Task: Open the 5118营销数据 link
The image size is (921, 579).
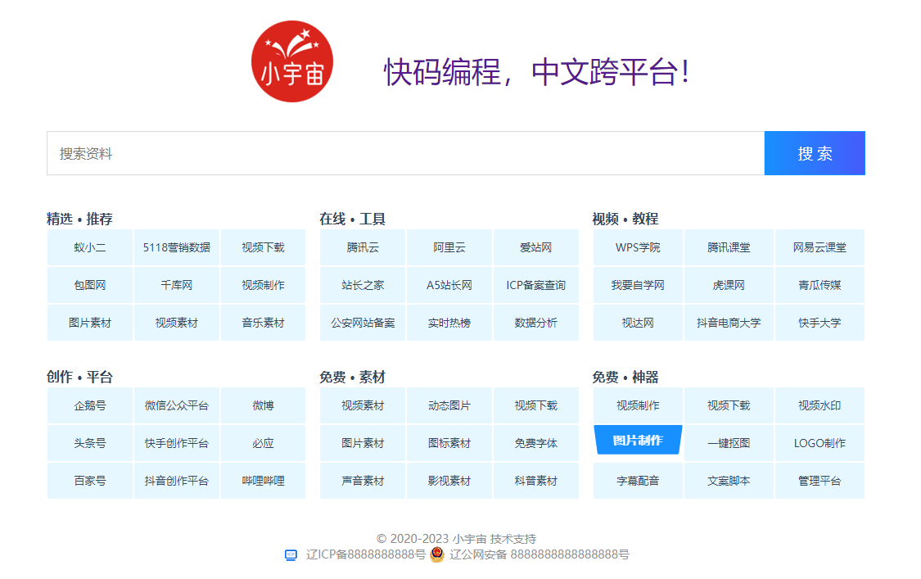Action: [177, 247]
